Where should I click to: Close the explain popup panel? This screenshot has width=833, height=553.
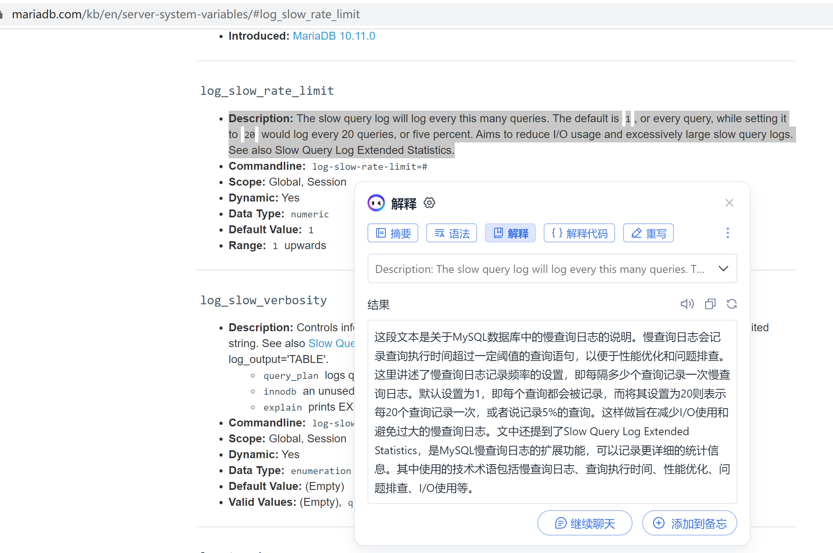(x=729, y=203)
